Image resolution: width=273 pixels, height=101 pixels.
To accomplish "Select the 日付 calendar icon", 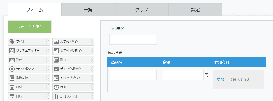I will coord(12,87).
